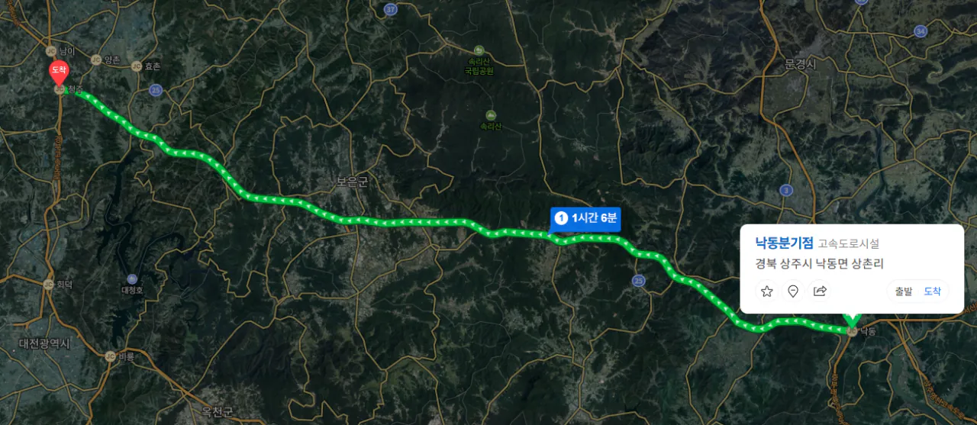Click the location pin icon in popup
The width and height of the screenshot is (977, 425).
[x=793, y=291]
